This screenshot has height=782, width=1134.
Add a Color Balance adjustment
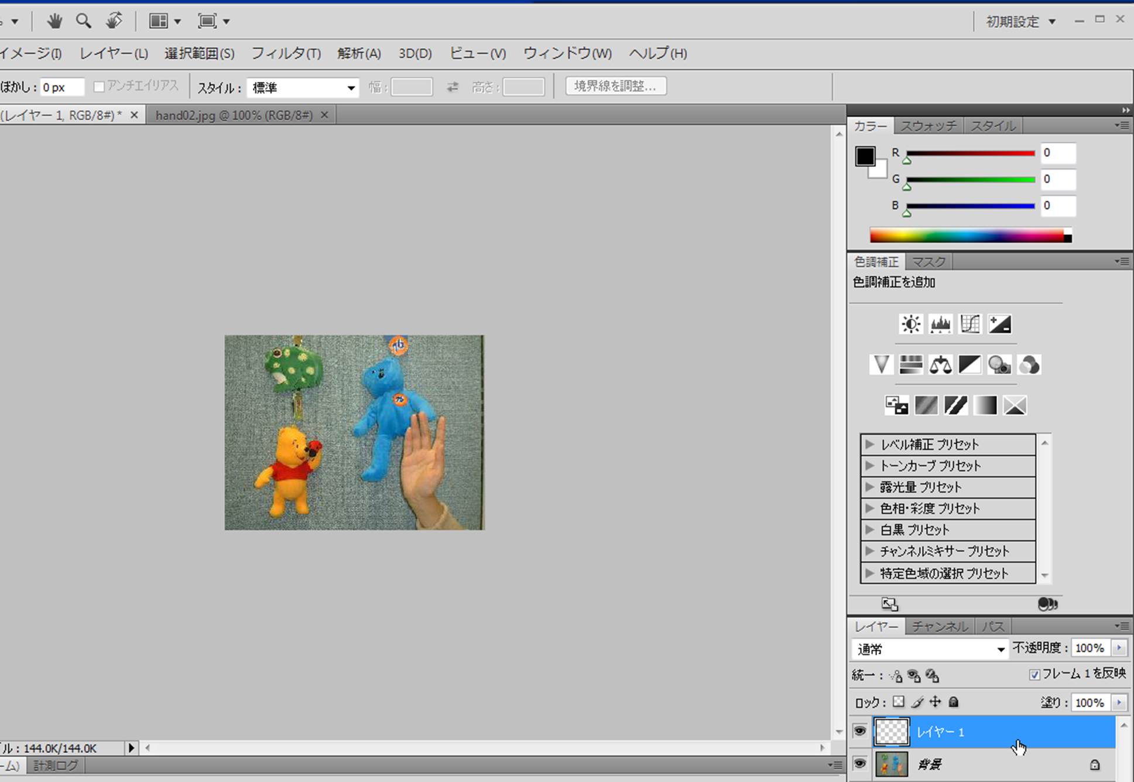tap(940, 365)
